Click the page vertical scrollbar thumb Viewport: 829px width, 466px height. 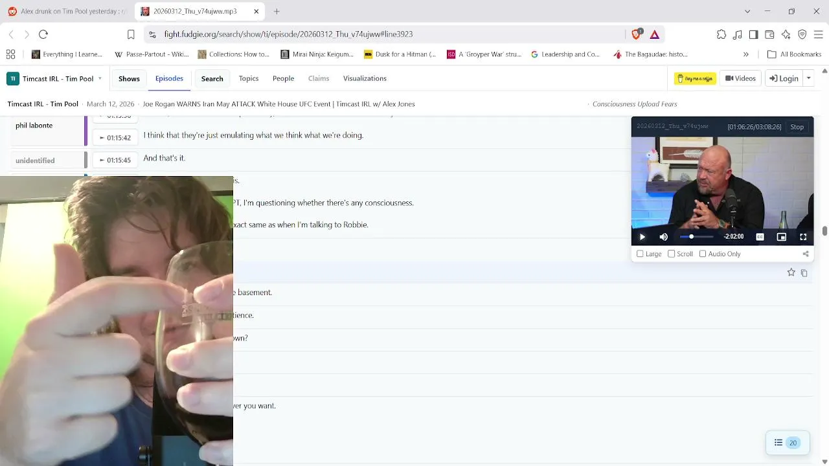[824, 231]
